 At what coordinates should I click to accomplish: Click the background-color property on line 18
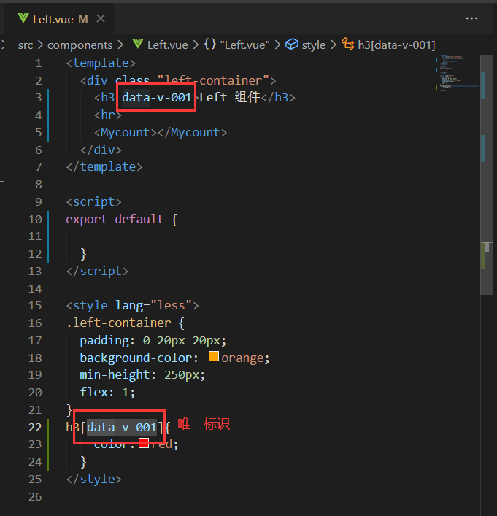136,358
